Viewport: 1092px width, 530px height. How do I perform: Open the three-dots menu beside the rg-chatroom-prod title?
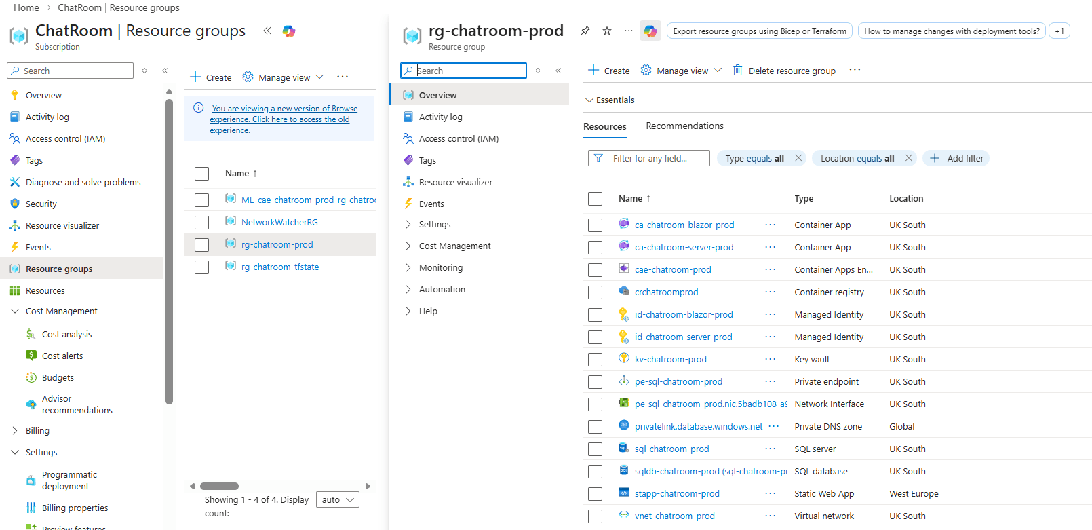[629, 31]
